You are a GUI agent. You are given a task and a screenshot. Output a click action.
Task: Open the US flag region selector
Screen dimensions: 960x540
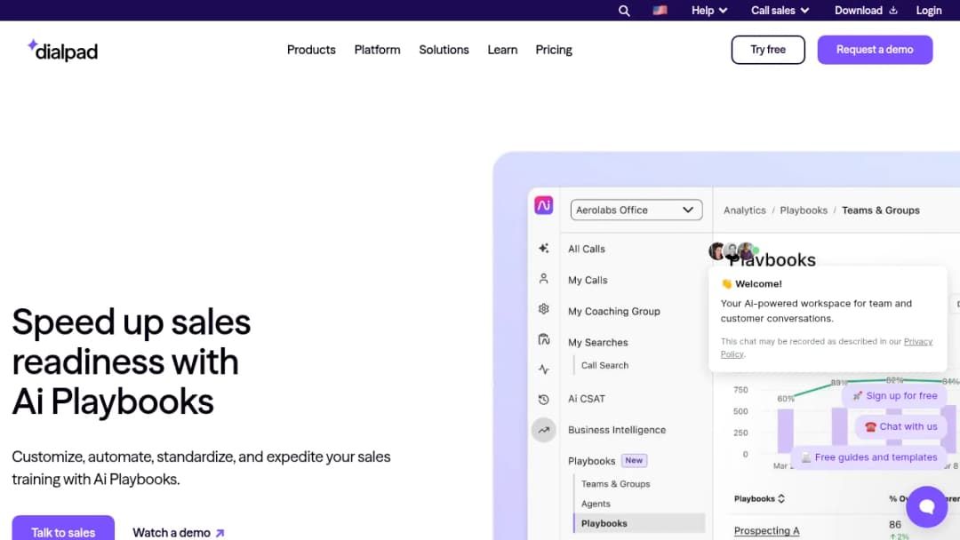(x=660, y=11)
